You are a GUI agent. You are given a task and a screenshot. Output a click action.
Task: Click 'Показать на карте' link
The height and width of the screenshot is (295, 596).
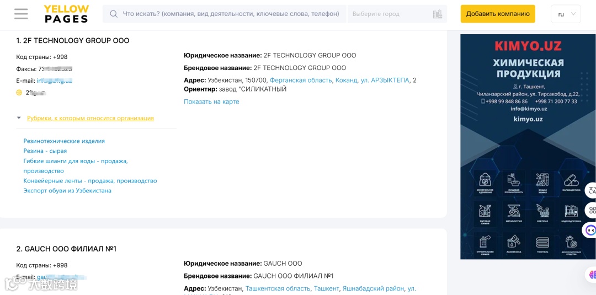pyautogui.click(x=211, y=102)
